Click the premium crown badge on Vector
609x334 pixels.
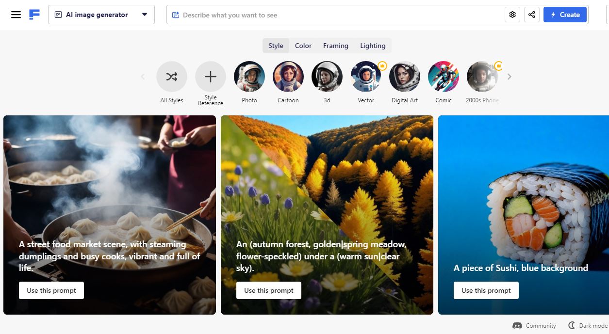pos(382,65)
